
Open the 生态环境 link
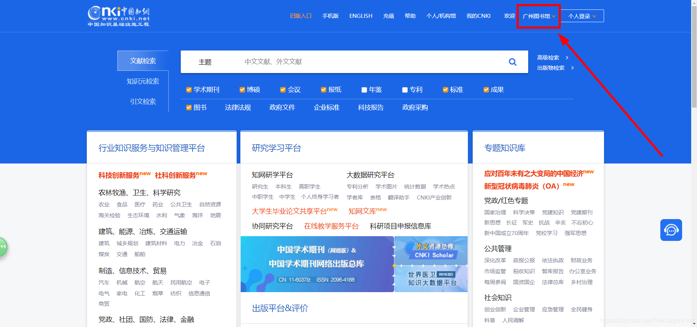click(138, 215)
